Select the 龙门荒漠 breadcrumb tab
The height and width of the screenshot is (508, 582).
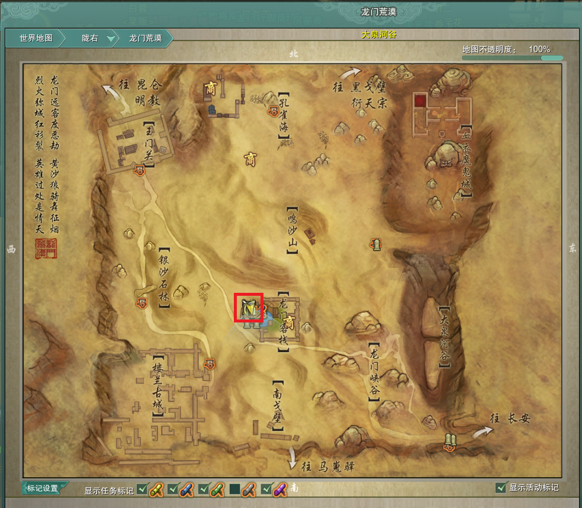(146, 38)
